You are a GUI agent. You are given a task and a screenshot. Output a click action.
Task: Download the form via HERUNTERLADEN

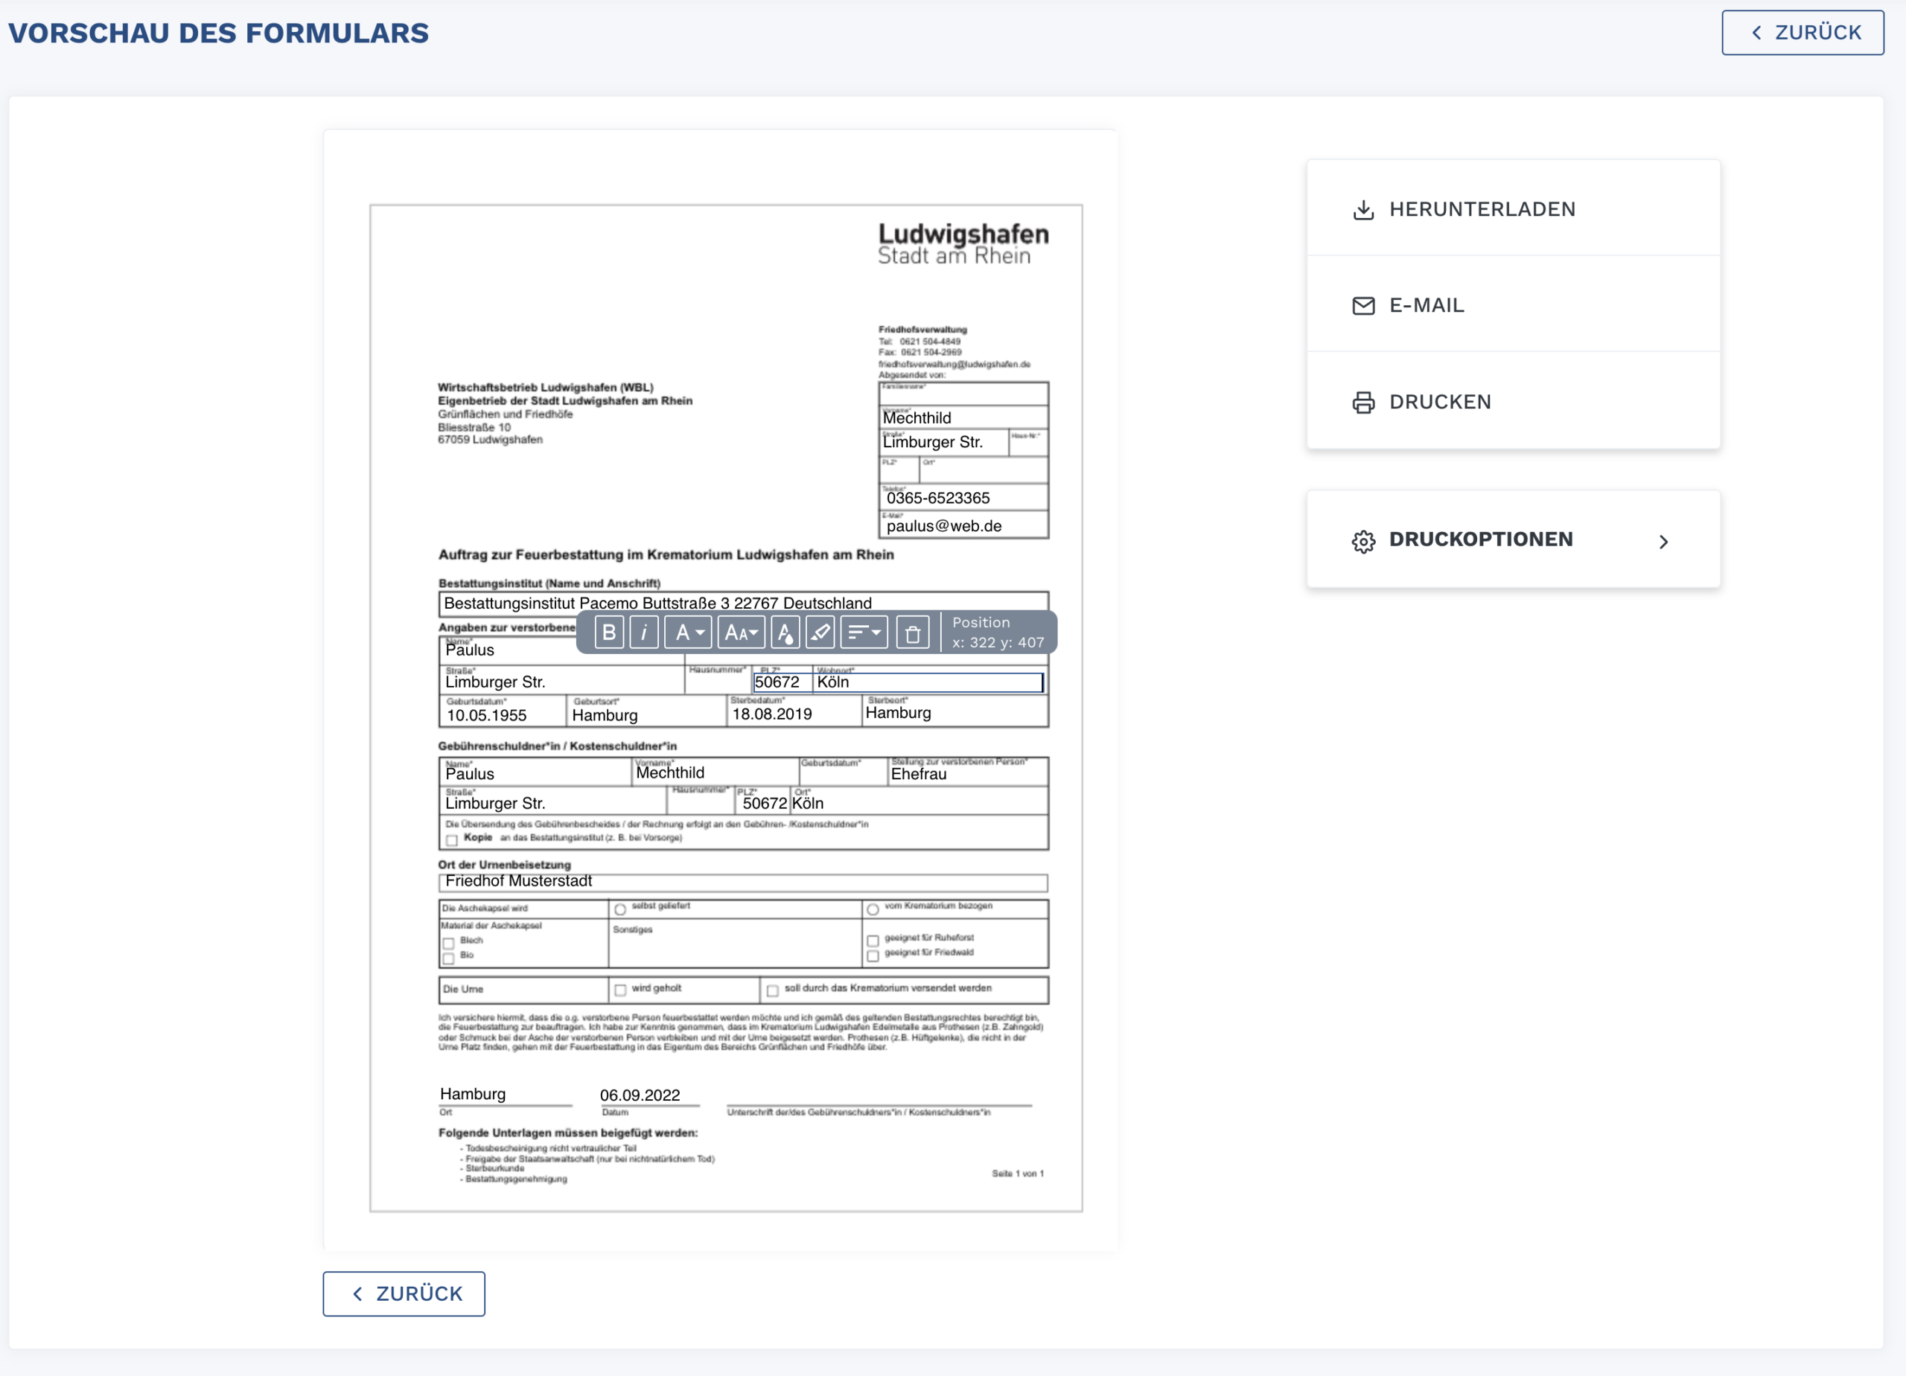pos(1513,208)
